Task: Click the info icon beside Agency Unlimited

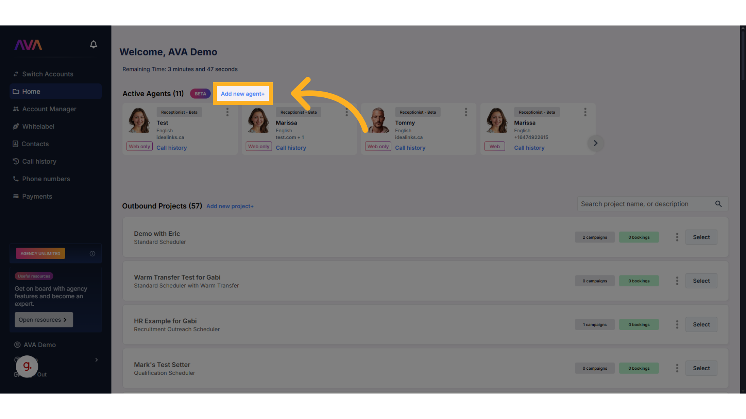Action: (x=92, y=254)
